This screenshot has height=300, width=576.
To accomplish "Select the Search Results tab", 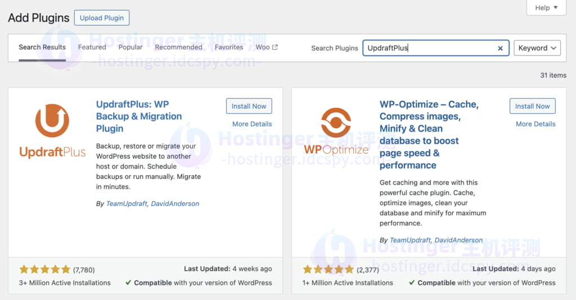I will click(x=42, y=48).
